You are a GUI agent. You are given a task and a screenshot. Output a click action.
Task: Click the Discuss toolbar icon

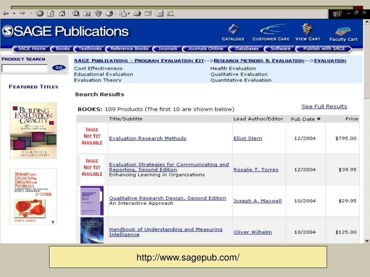160,13
